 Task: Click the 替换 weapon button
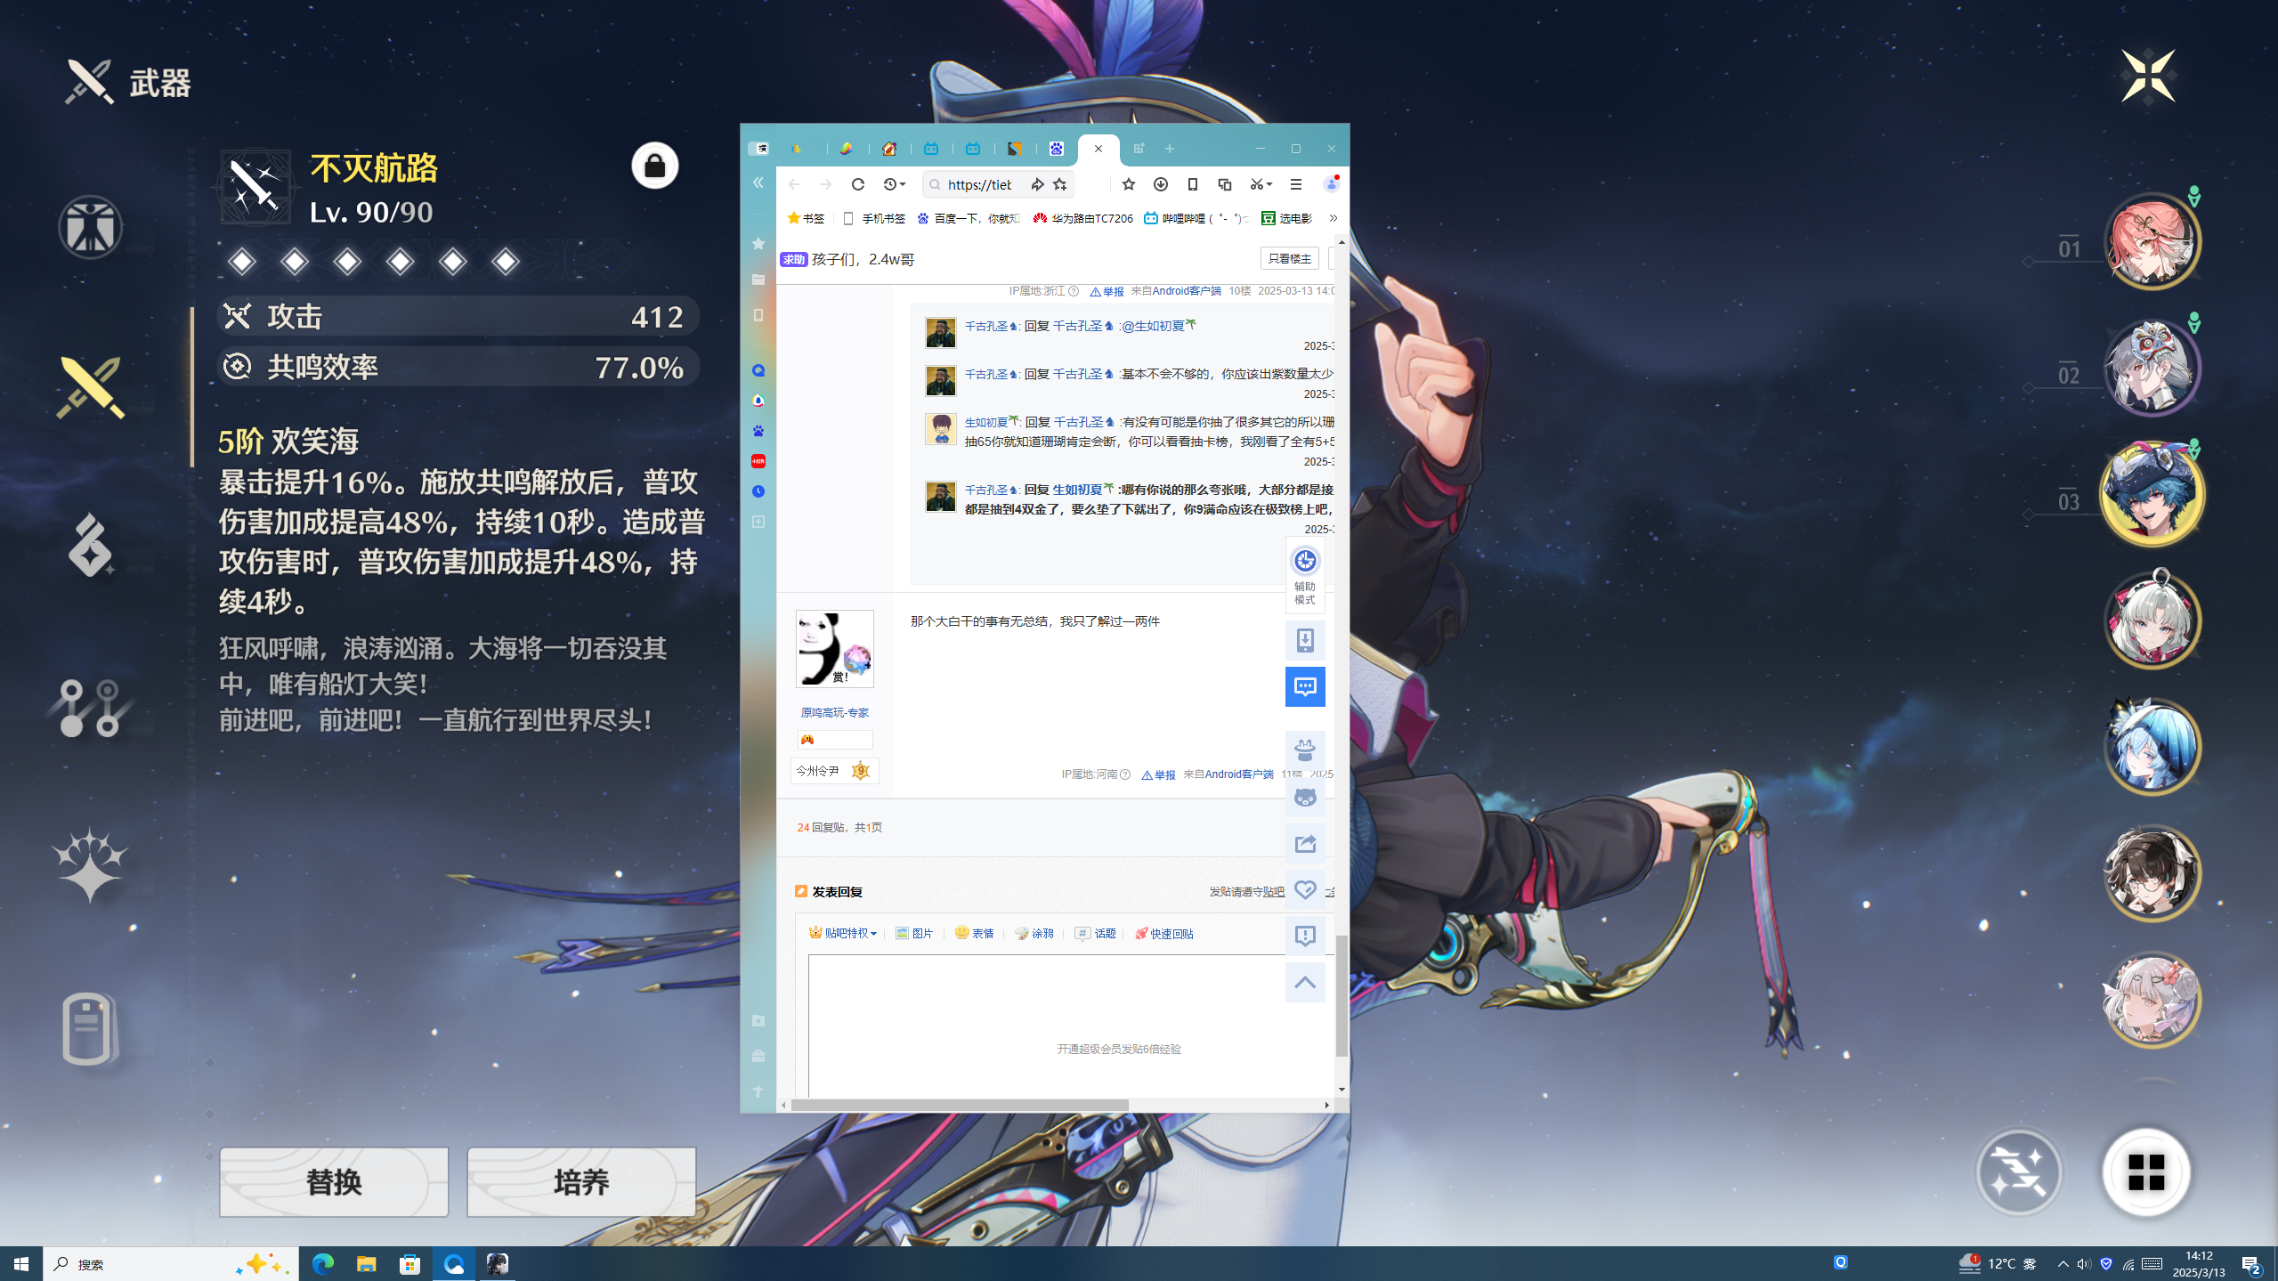(x=334, y=1181)
